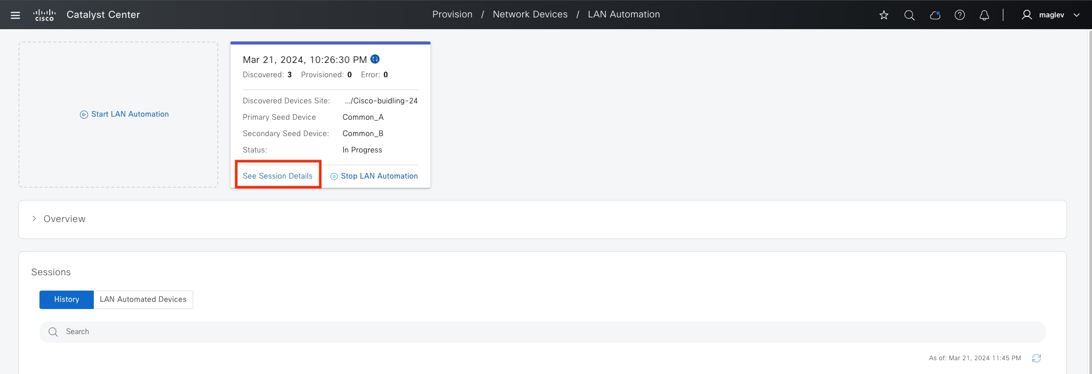Click the Catalyst Center title
Screen dimensions: 1092x374
pos(104,15)
